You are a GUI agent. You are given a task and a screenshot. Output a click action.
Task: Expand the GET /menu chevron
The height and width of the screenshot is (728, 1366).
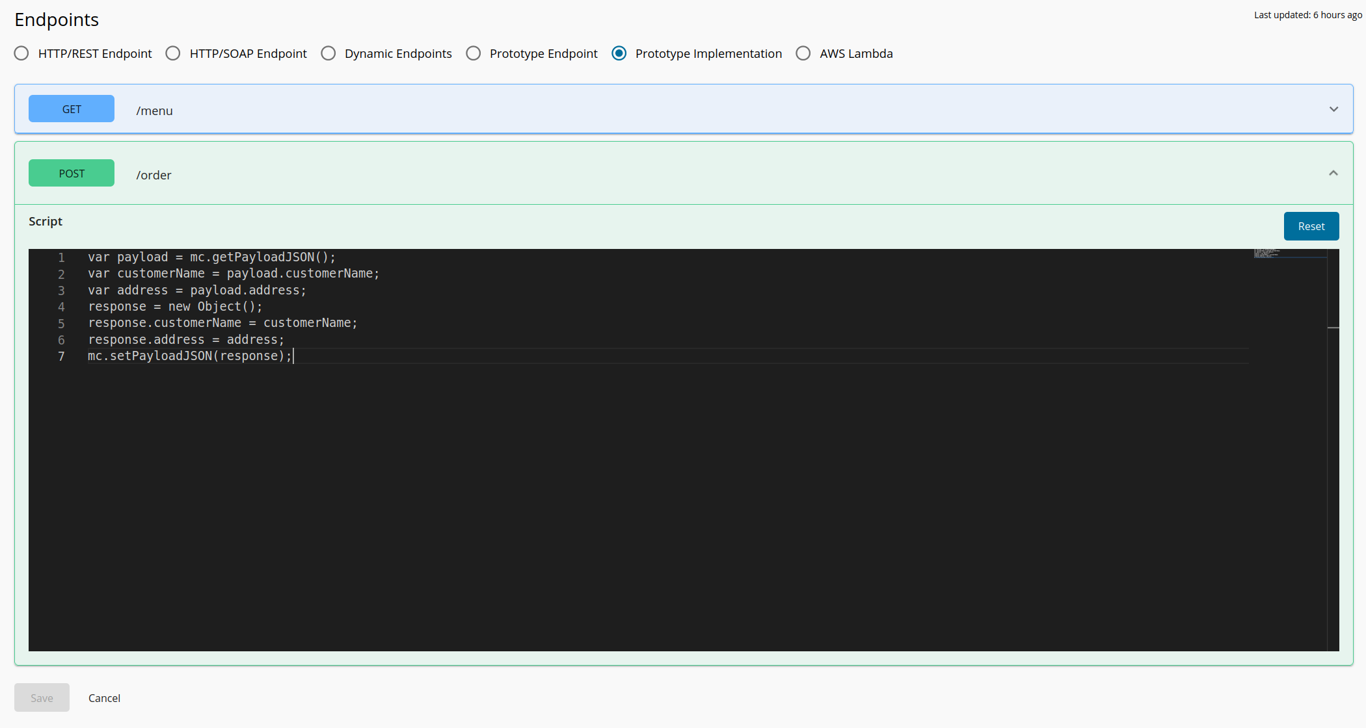[x=1333, y=109]
